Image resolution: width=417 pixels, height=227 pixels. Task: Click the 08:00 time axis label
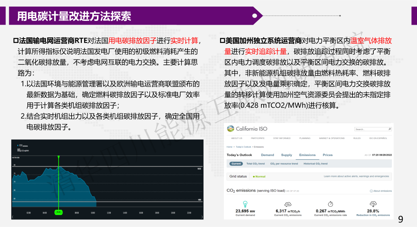[x=76, y=213]
